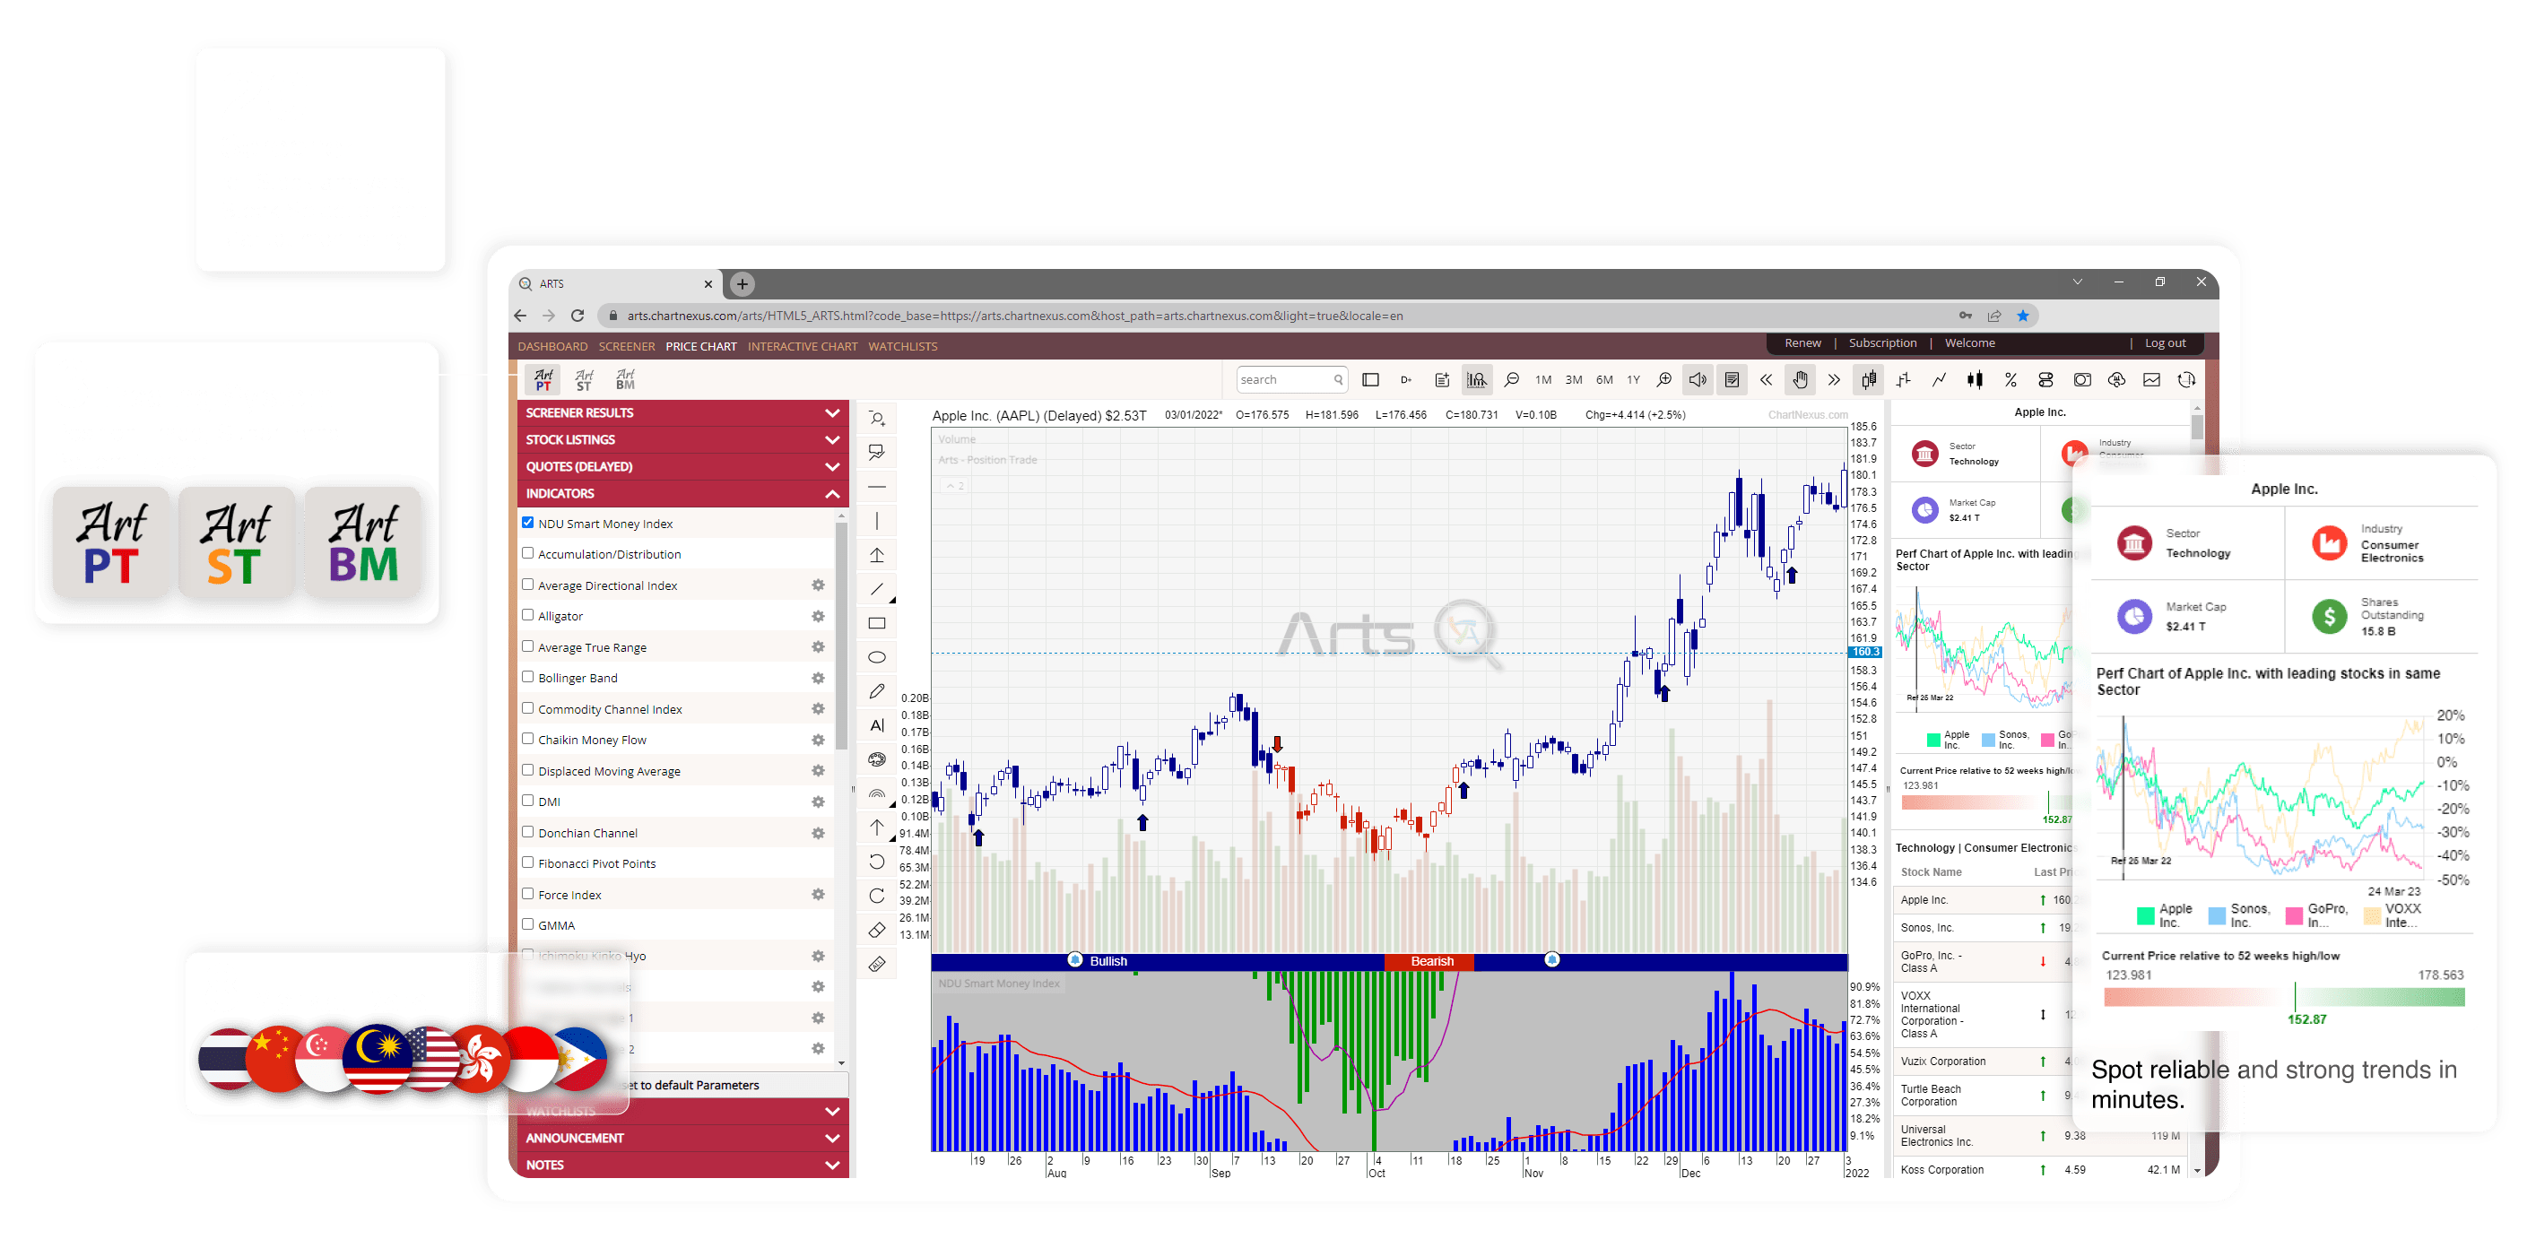Set chart range to 1Y
Viewport: 2536px width, 1248px height.
1633,380
